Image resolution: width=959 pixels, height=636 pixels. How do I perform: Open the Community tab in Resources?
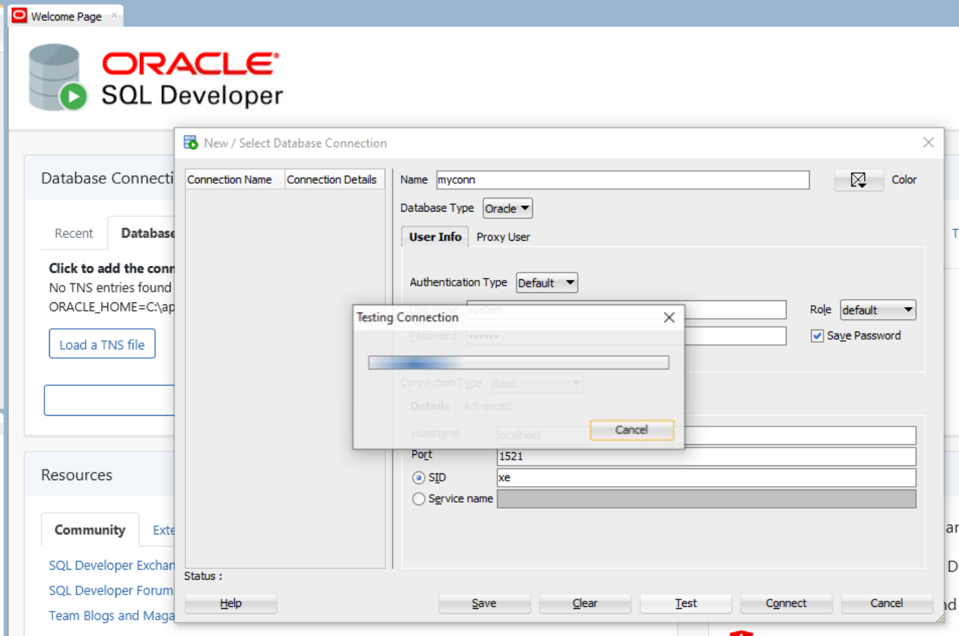click(90, 530)
